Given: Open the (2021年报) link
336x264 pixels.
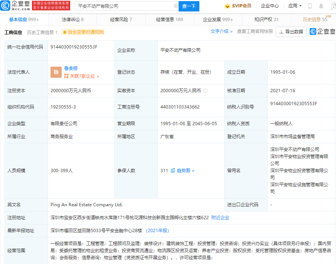Looking at the screenshot, I should click(157, 230).
